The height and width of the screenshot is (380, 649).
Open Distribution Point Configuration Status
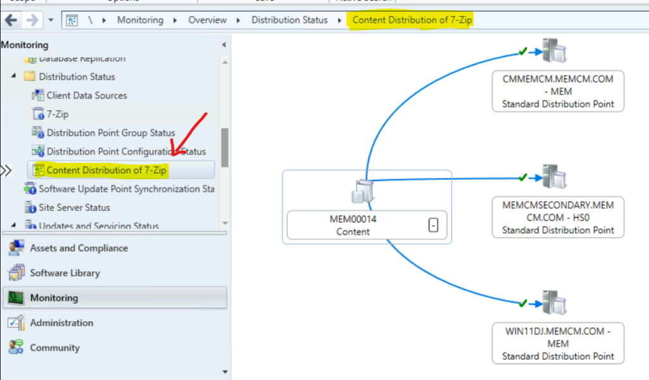tap(126, 151)
